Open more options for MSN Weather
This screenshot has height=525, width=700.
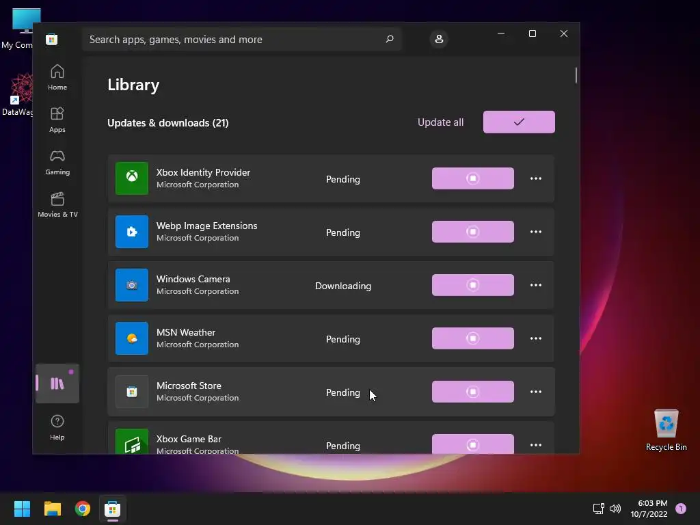(x=536, y=338)
